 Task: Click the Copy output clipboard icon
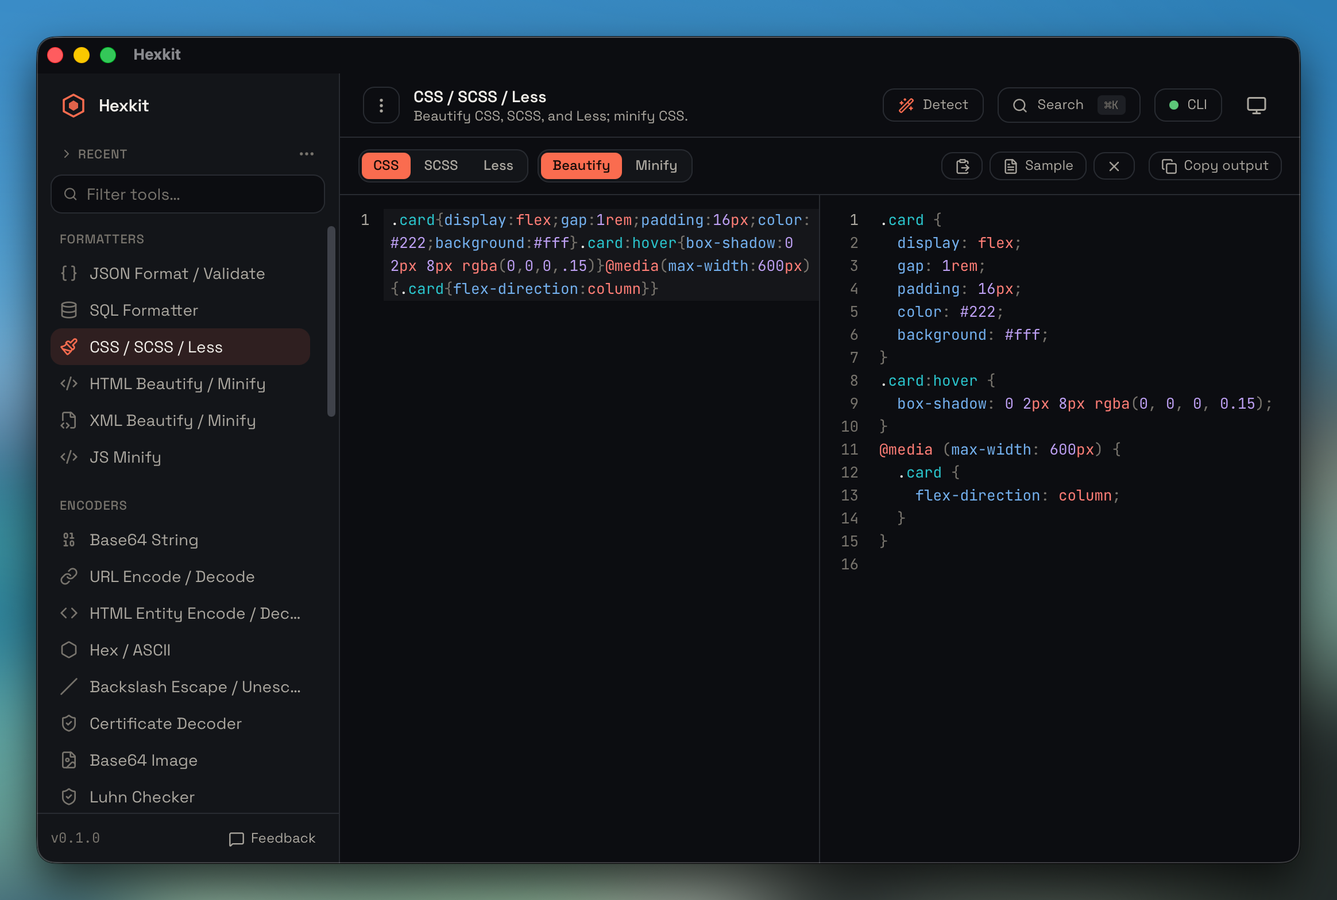pos(1169,166)
